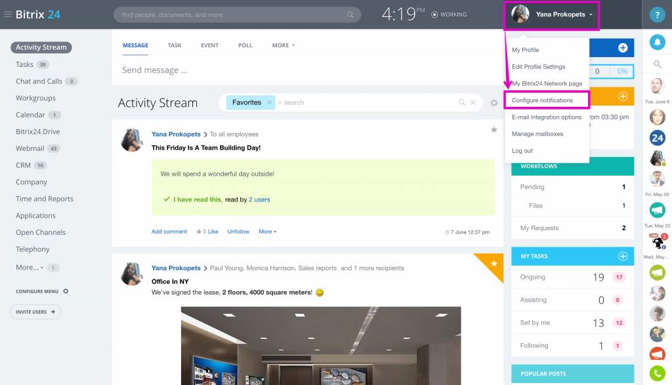This screenshot has height=385, width=672.
Task: Switch to the Poll tab
Action: tap(245, 45)
